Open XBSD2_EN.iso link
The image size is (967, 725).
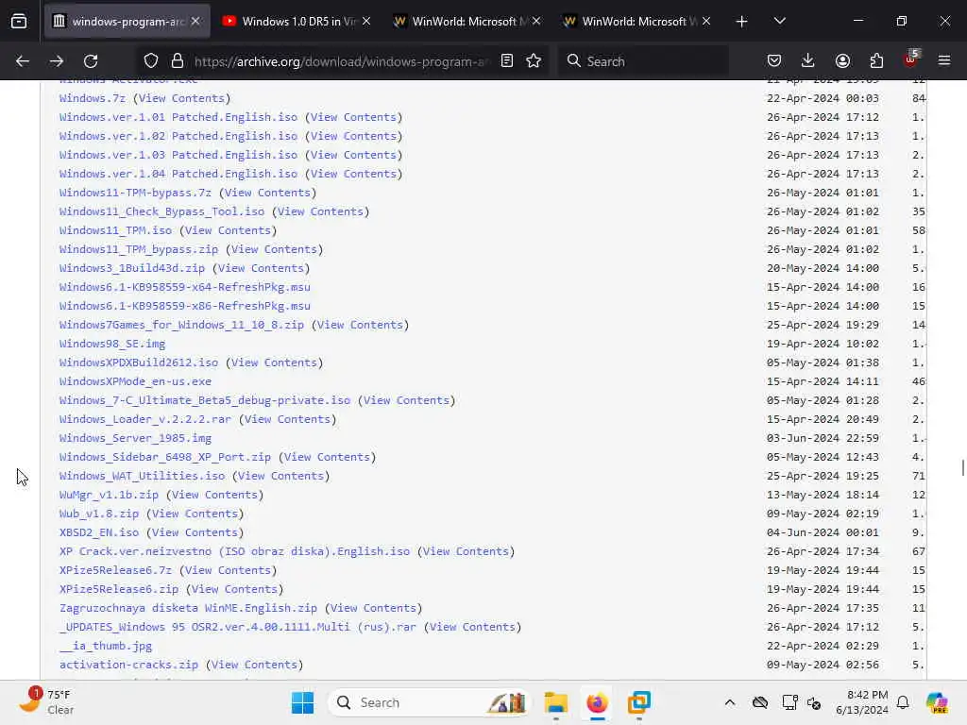pos(98,532)
